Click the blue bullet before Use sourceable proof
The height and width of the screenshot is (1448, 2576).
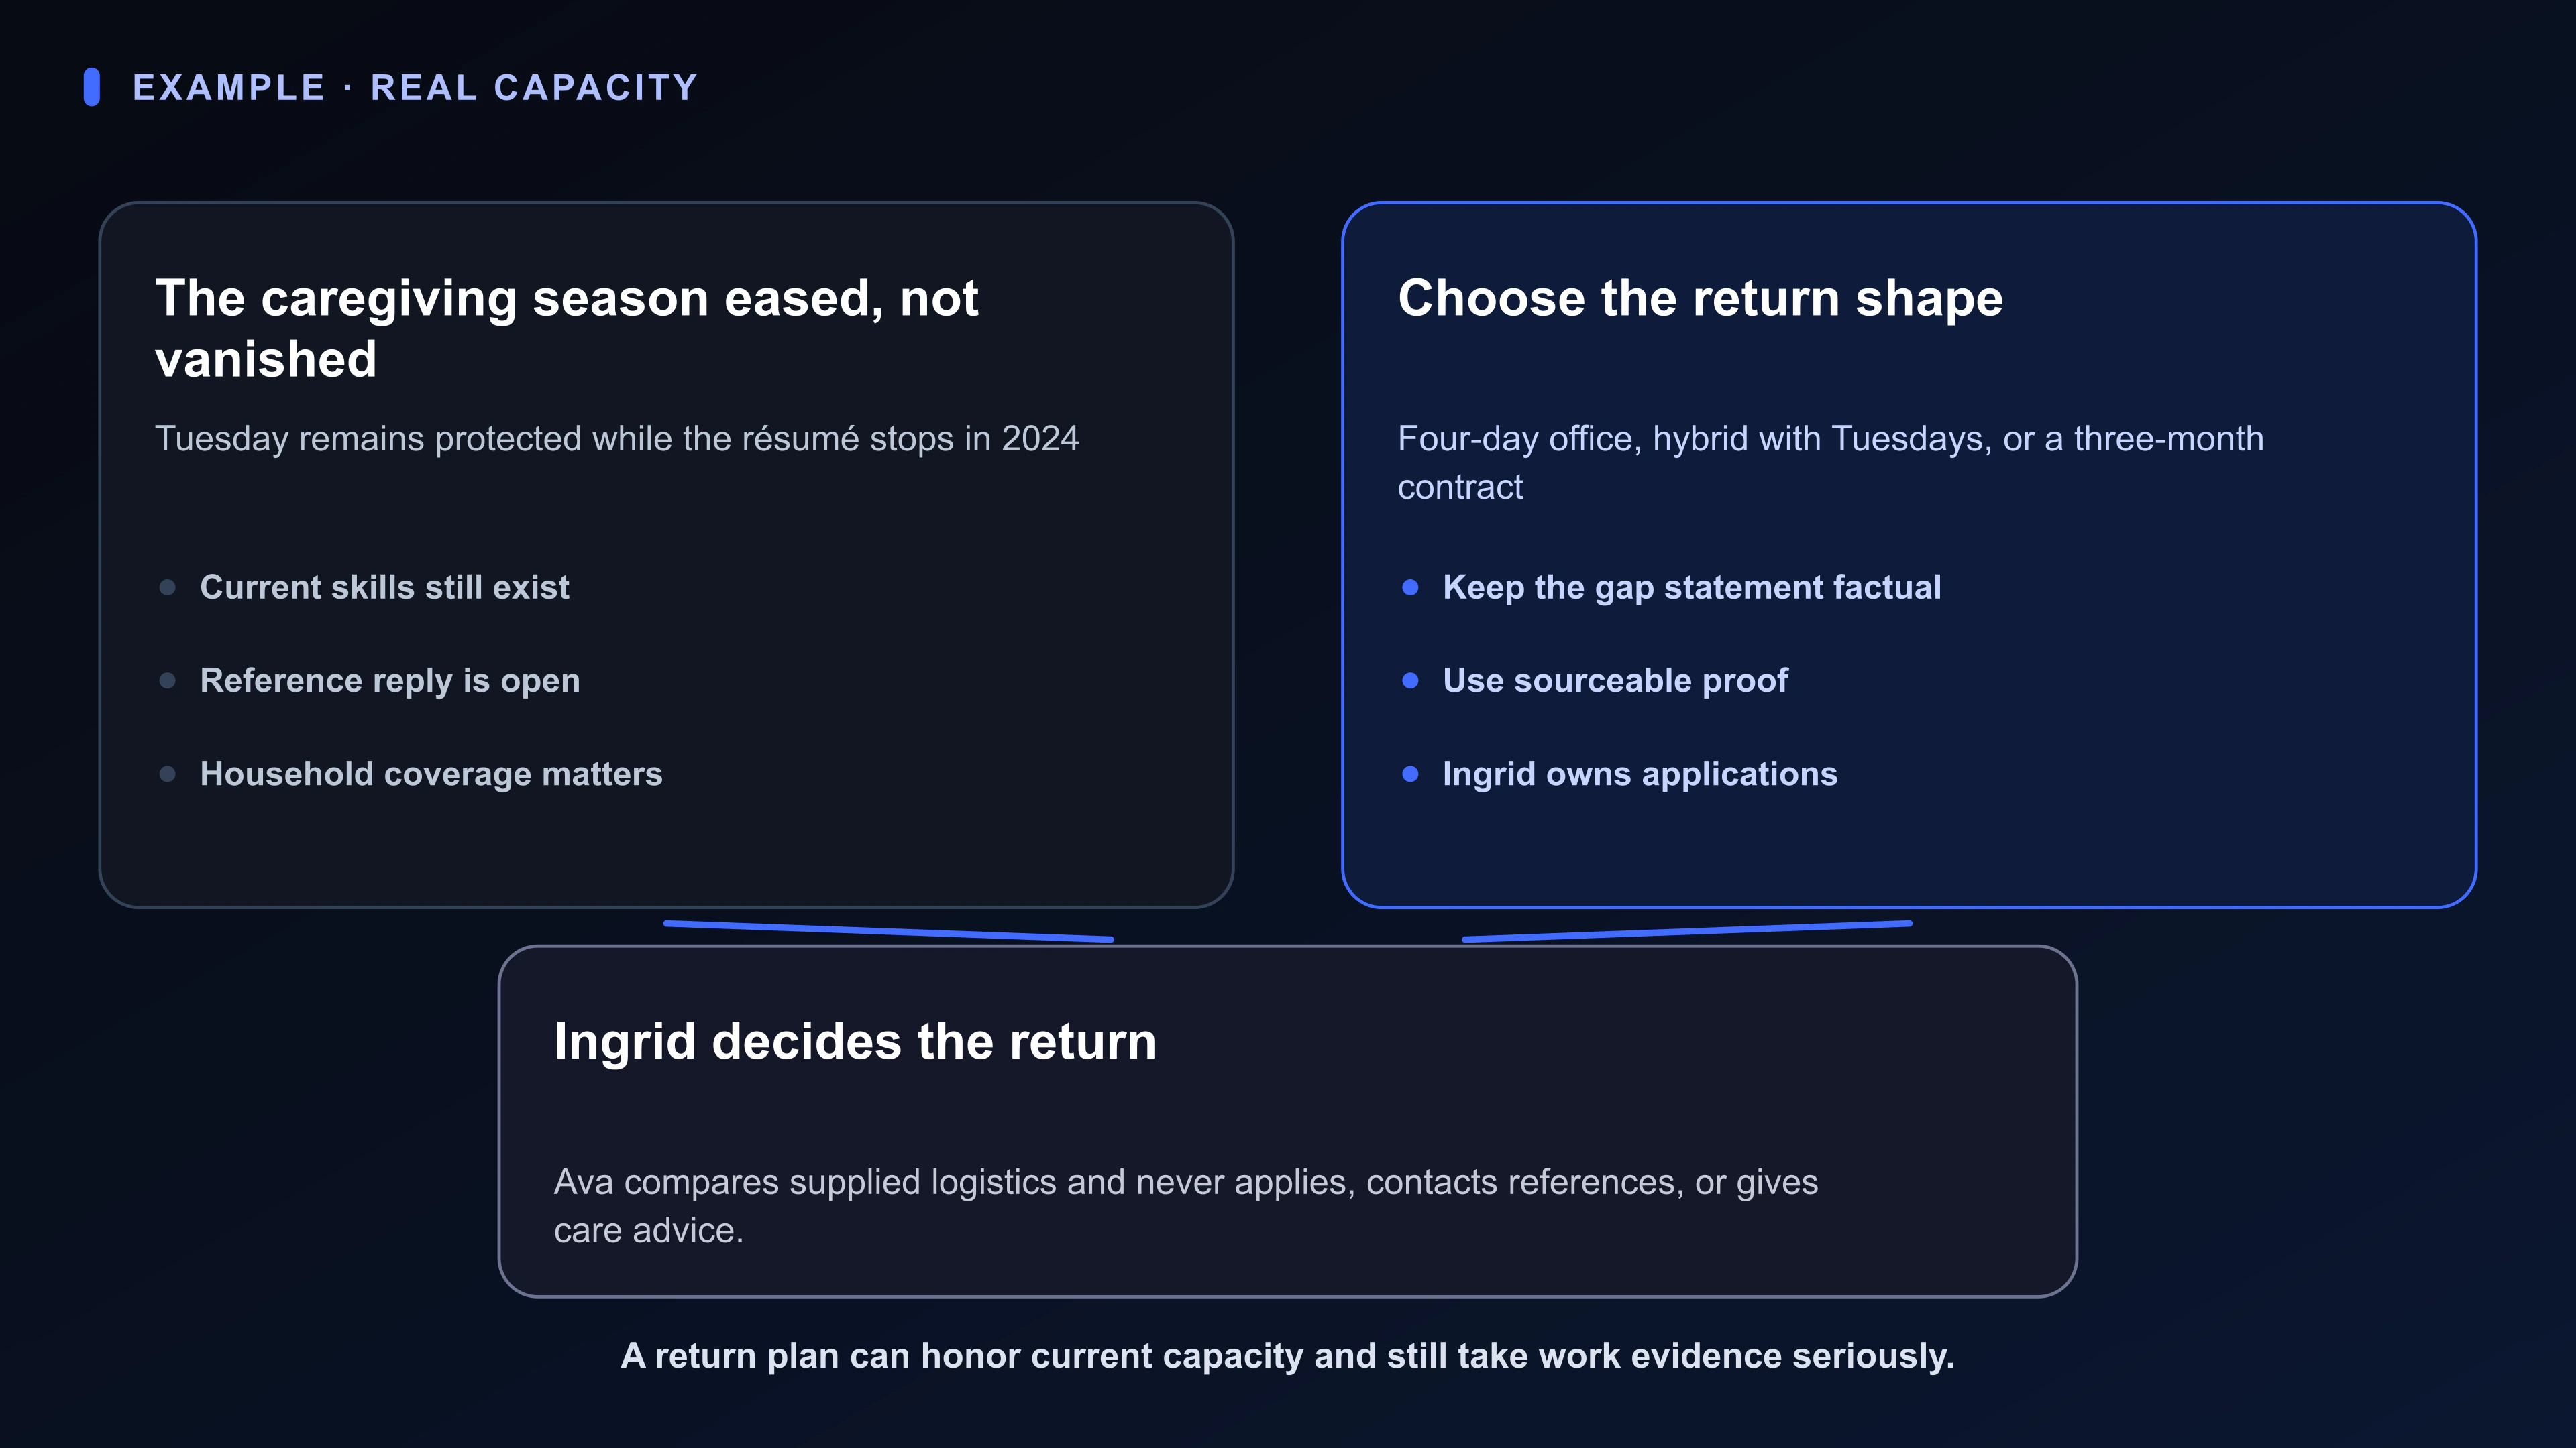1410,680
